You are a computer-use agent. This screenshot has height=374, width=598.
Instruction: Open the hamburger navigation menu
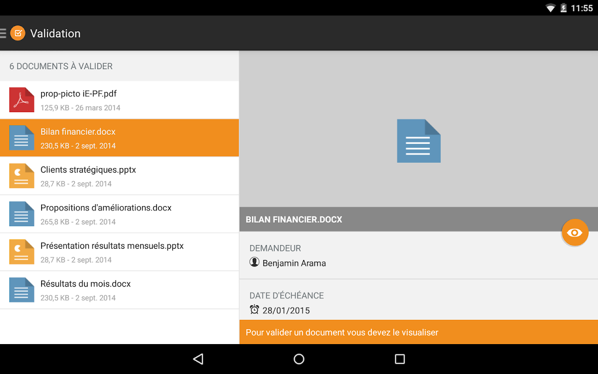(x=3, y=33)
